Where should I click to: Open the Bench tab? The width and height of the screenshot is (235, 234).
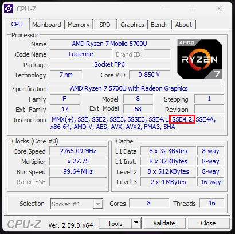(159, 25)
